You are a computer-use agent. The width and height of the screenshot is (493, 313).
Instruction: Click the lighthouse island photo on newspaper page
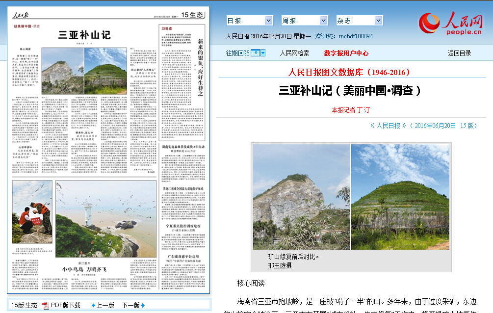point(105,219)
